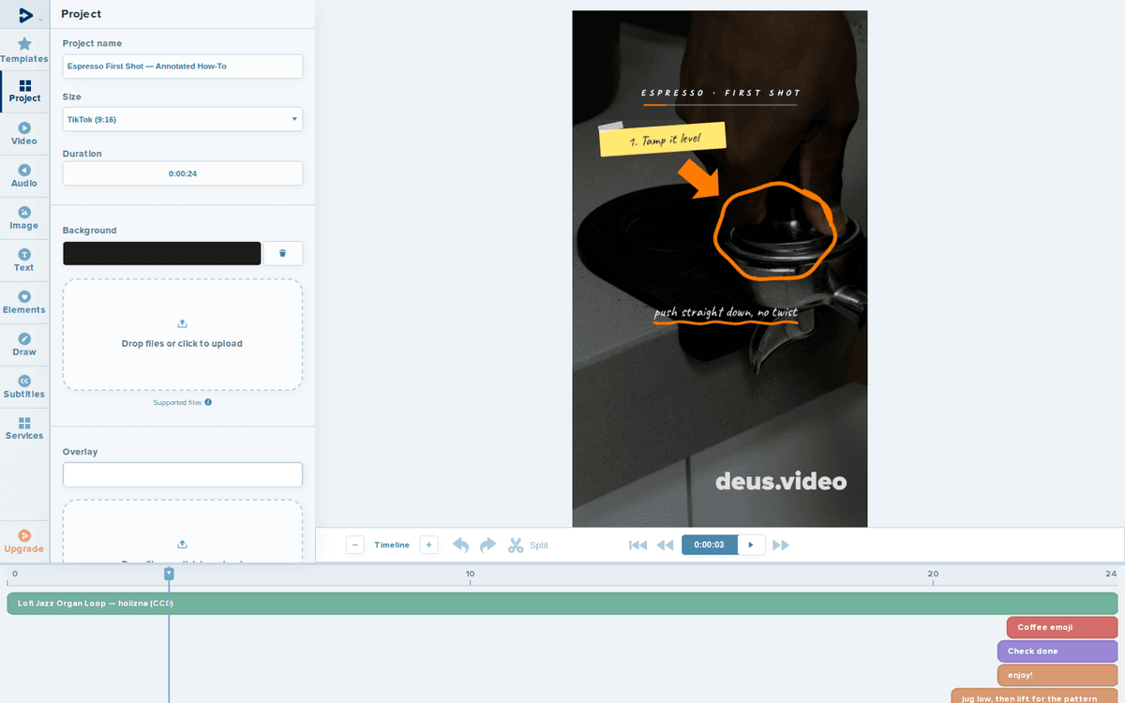Zoom out timeline with the minus button
This screenshot has height=703, width=1125.
pos(355,545)
